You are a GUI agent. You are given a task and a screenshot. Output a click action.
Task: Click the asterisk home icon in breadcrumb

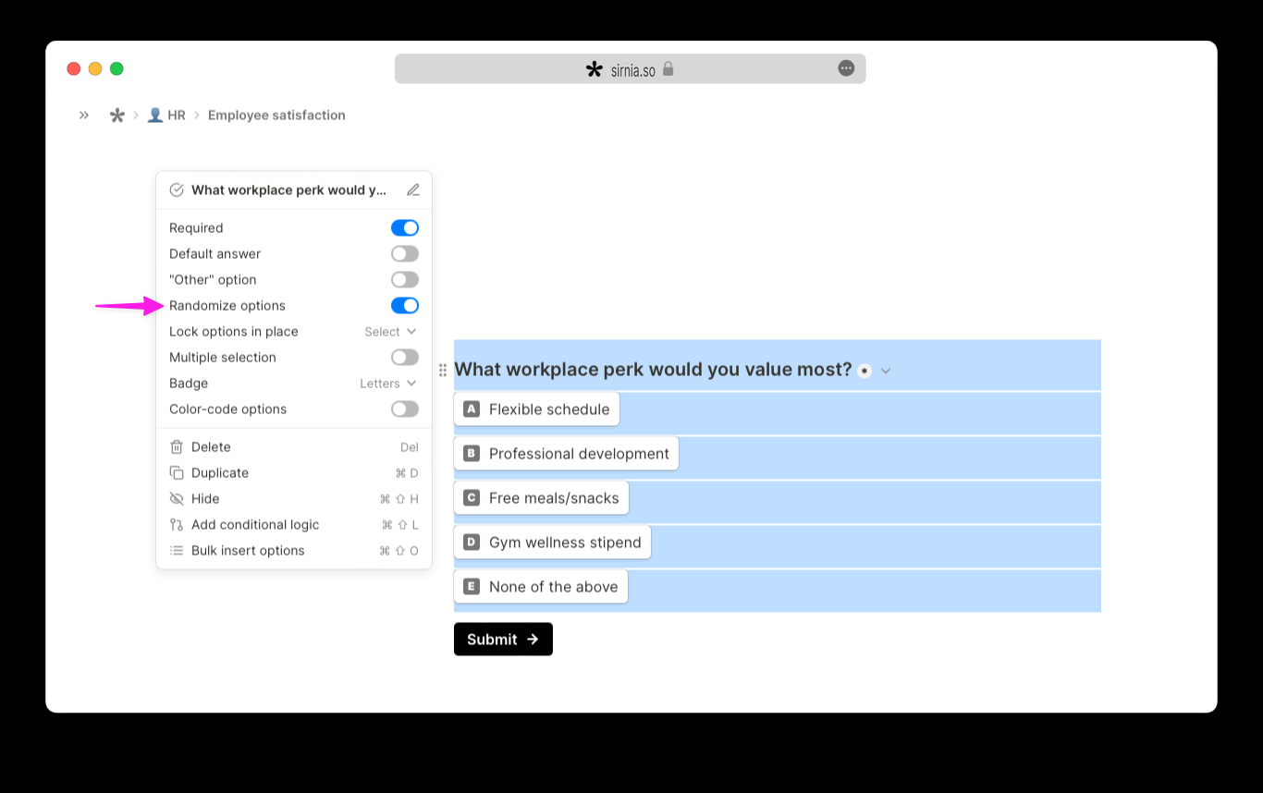click(116, 116)
